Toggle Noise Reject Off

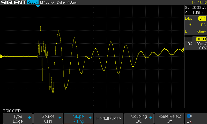coord(169,119)
